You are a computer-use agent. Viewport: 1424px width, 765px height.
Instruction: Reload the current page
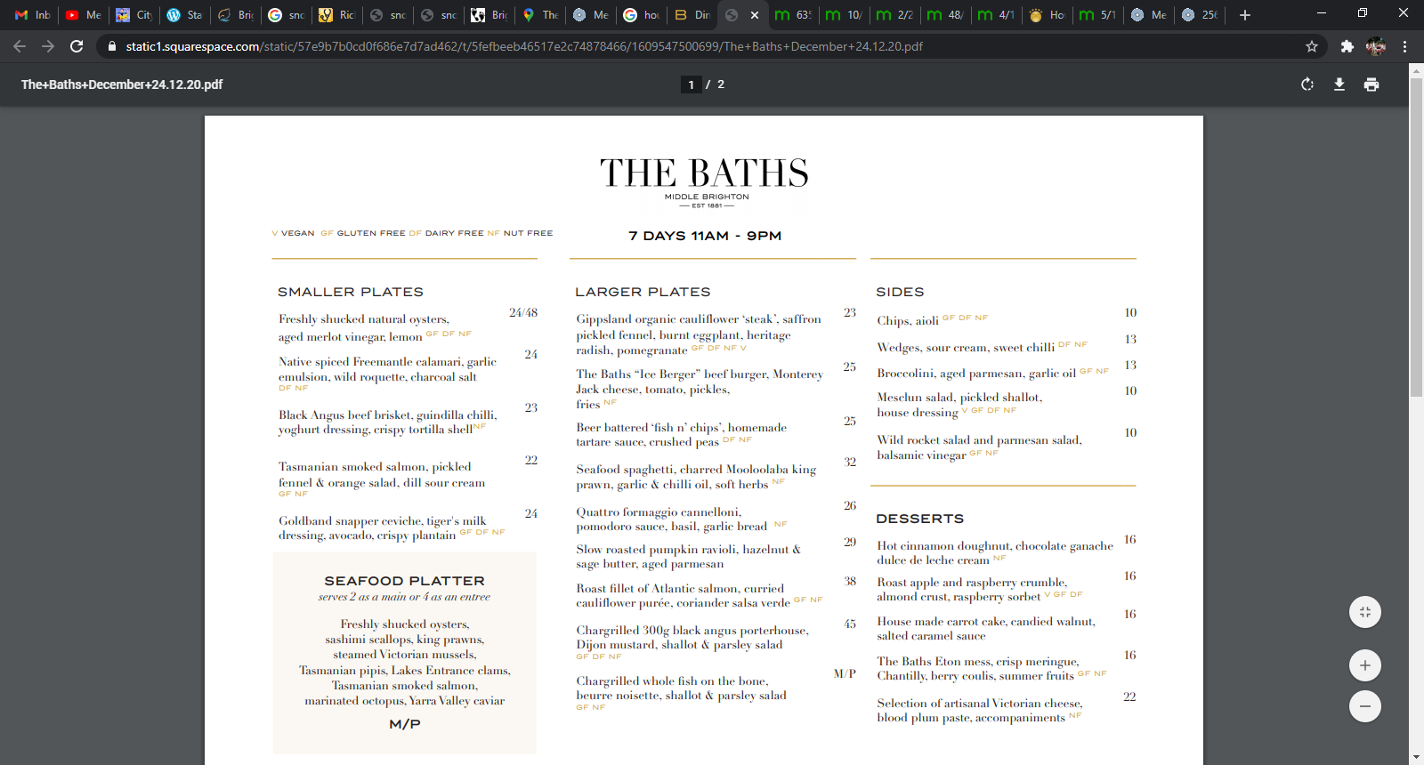pyautogui.click(x=77, y=46)
